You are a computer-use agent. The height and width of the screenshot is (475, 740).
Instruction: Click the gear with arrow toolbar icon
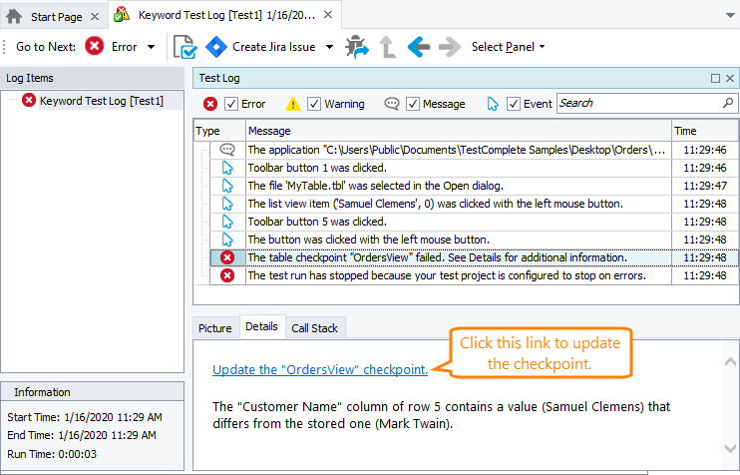(356, 46)
